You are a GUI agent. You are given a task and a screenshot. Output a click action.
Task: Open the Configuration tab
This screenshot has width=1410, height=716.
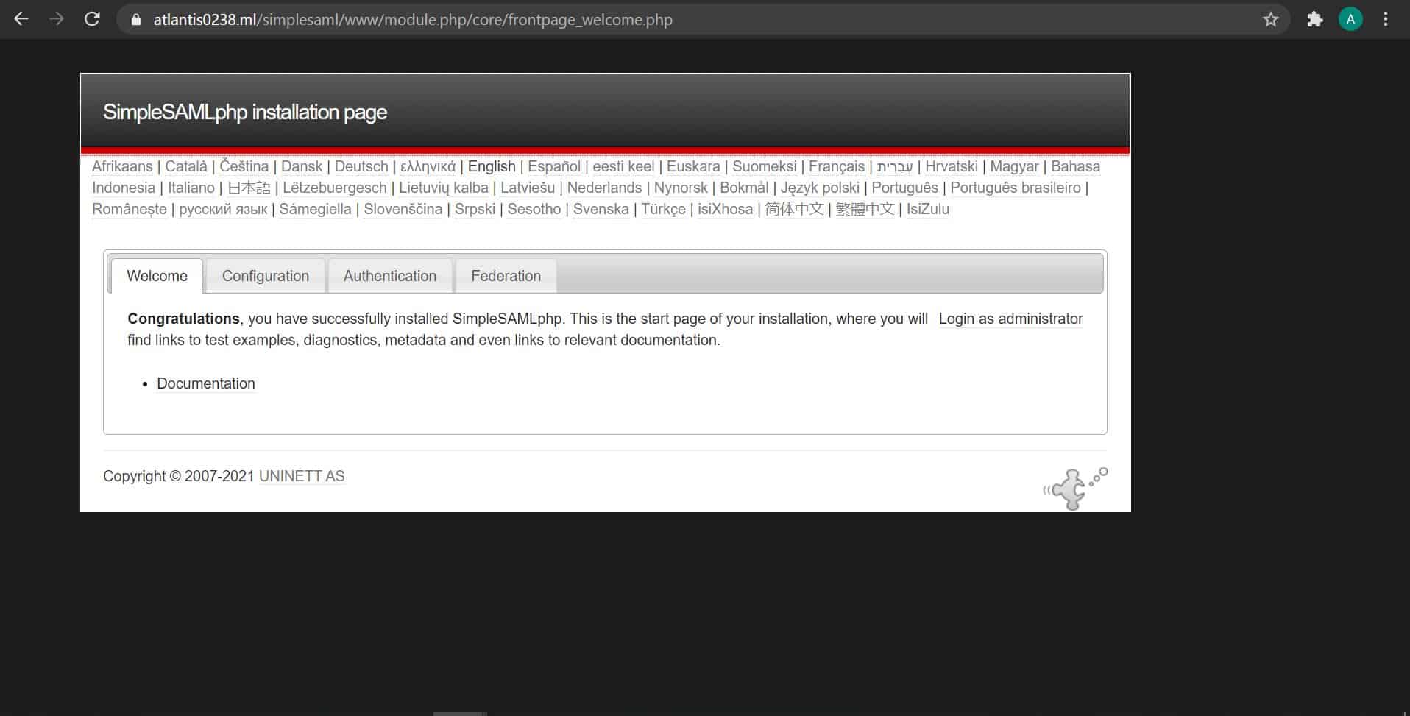click(266, 276)
